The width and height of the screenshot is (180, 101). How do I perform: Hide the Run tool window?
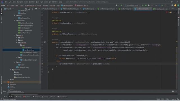point(176,91)
